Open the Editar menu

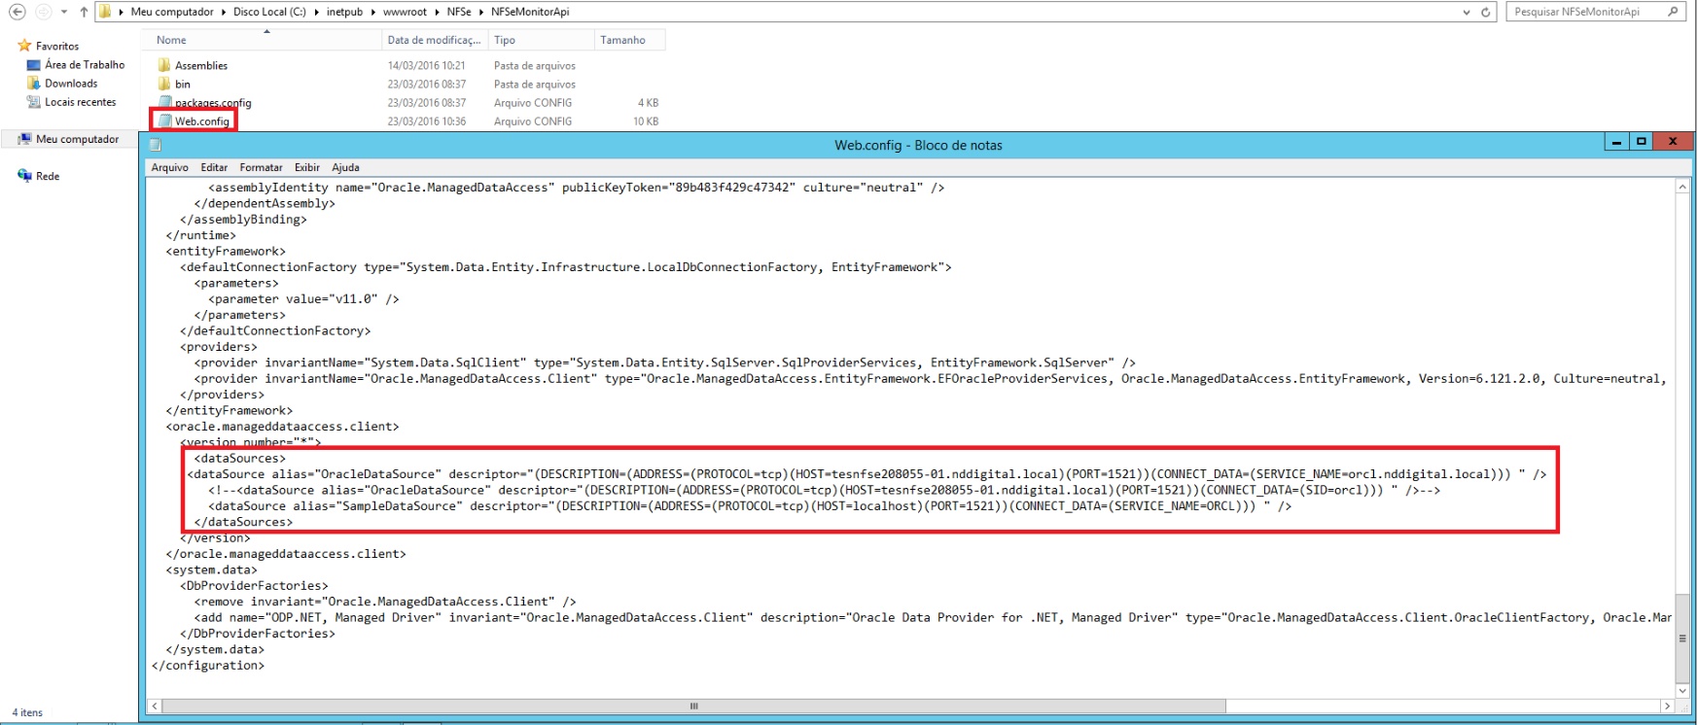coord(214,167)
